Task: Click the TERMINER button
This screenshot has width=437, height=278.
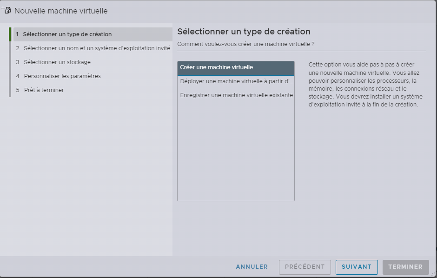Action: (x=405, y=267)
